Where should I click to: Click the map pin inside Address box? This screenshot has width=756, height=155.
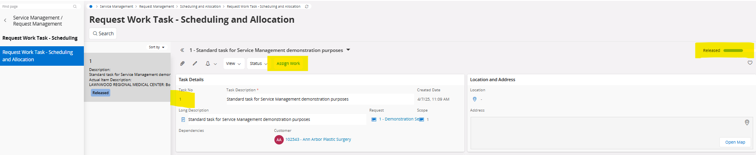(747, 123)
